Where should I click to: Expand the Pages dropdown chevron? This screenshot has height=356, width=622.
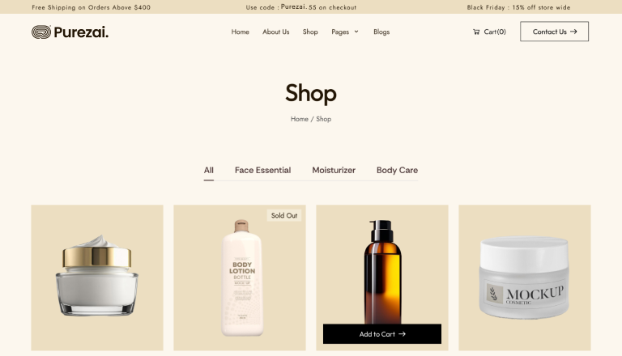[356, 32]
